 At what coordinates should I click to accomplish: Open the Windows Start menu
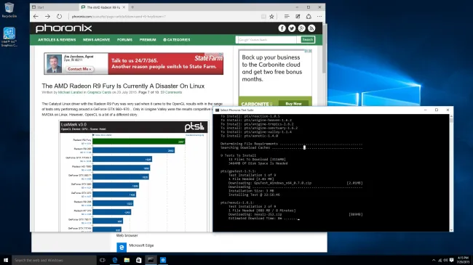tap(6, 260)
